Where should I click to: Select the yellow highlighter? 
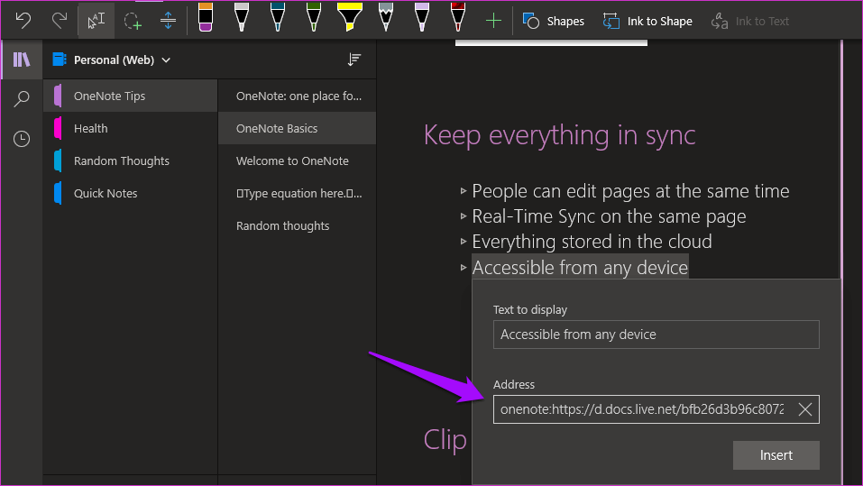tap(350, 17)
